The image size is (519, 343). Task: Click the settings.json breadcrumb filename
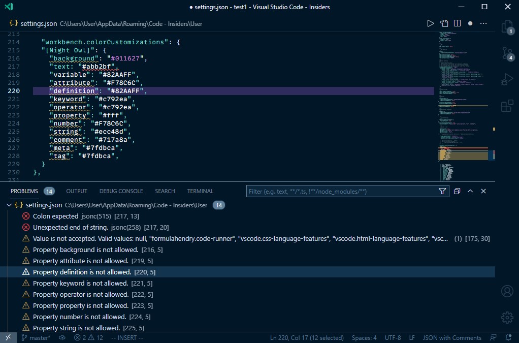(x=39, y=23)
